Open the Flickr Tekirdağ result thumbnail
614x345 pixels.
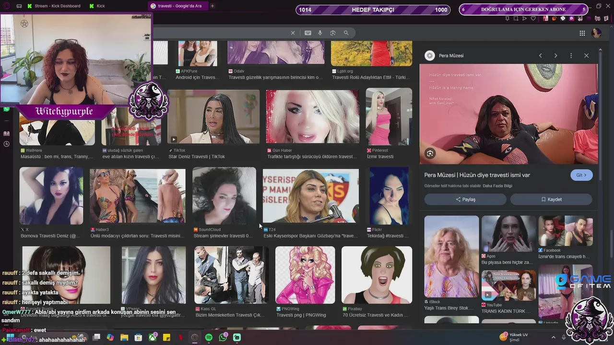[x=389, y=195]
